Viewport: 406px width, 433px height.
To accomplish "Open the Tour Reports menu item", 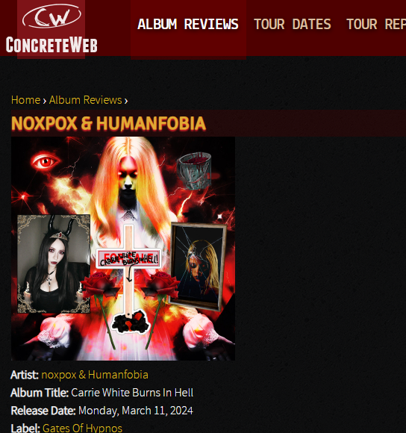I will pyautogui.click(x=376, y=25).
